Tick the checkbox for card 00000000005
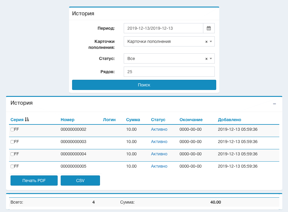The image size is (288, 212). tap(12, 166)
